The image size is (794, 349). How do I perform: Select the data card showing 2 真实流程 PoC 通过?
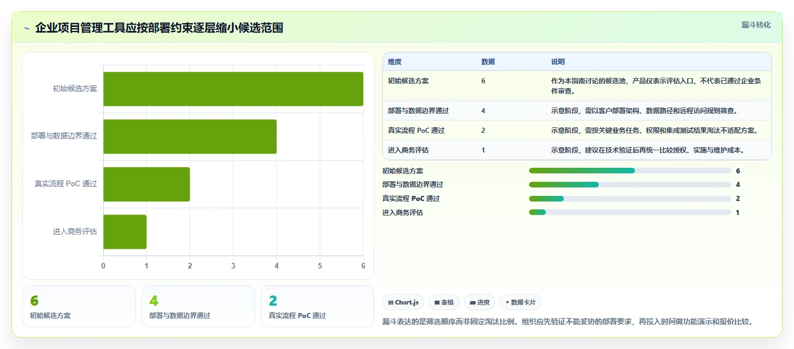tap(317, 306)
